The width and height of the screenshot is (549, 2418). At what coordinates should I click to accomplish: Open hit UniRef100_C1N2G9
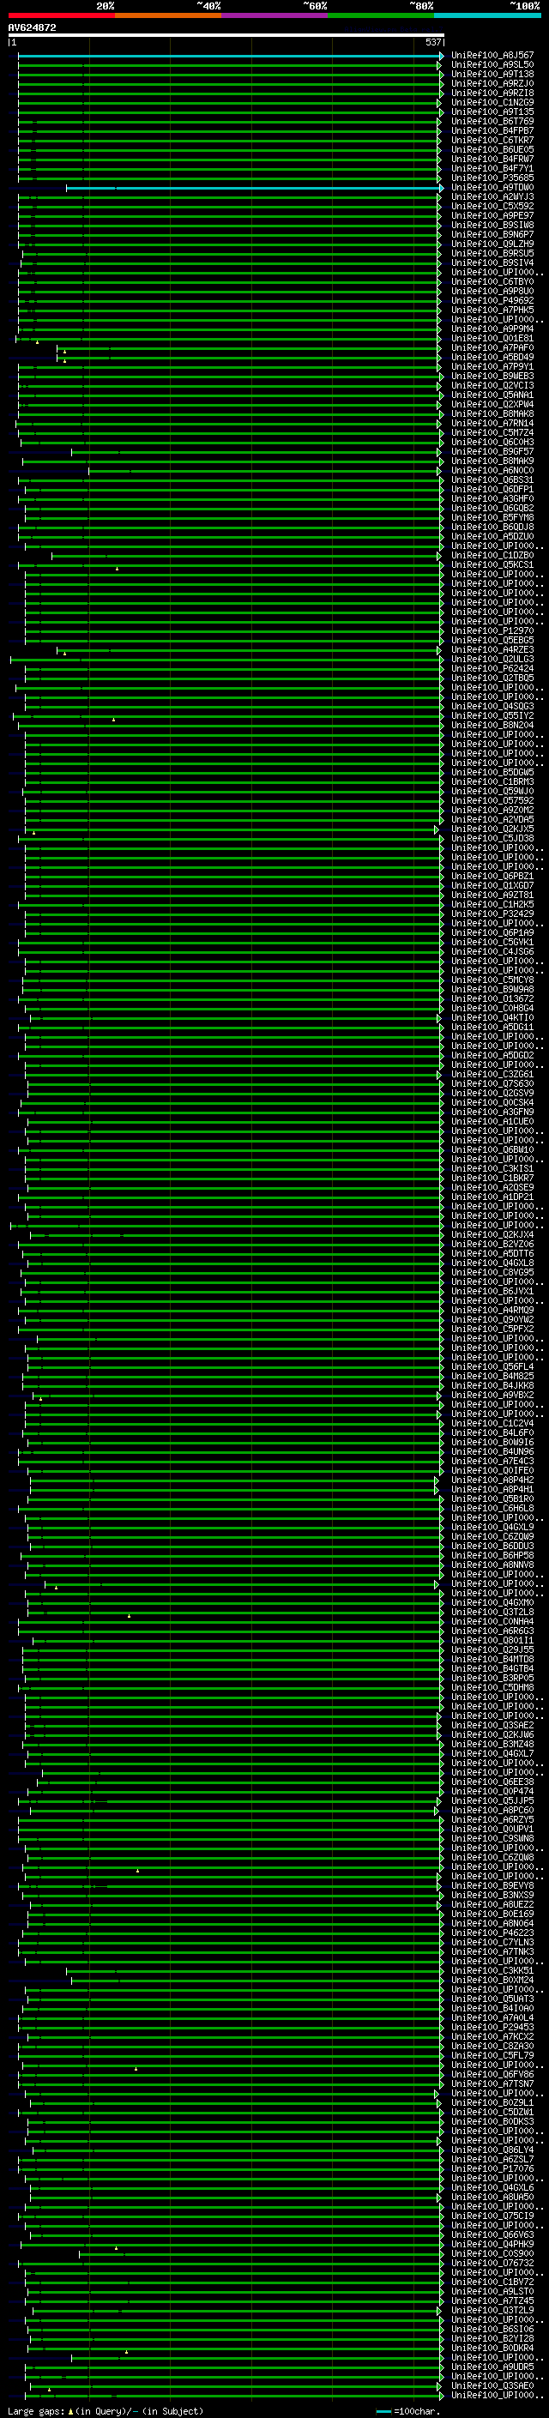click(492, 103)
